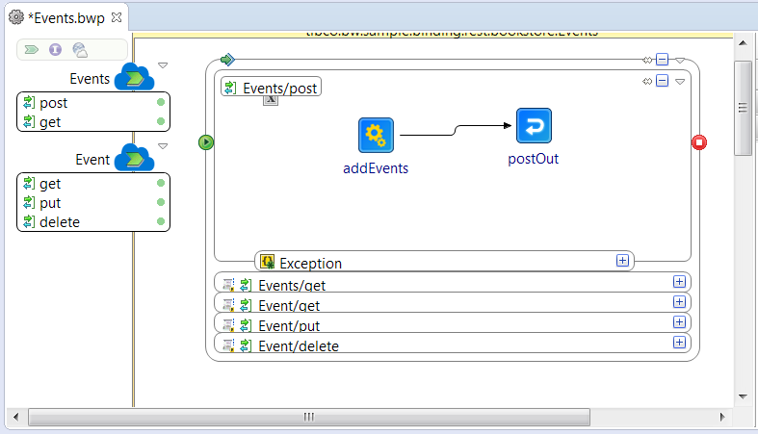Click outer scope double-arrow icon
This screenshot has height=434, width=758.
[647, 60]
